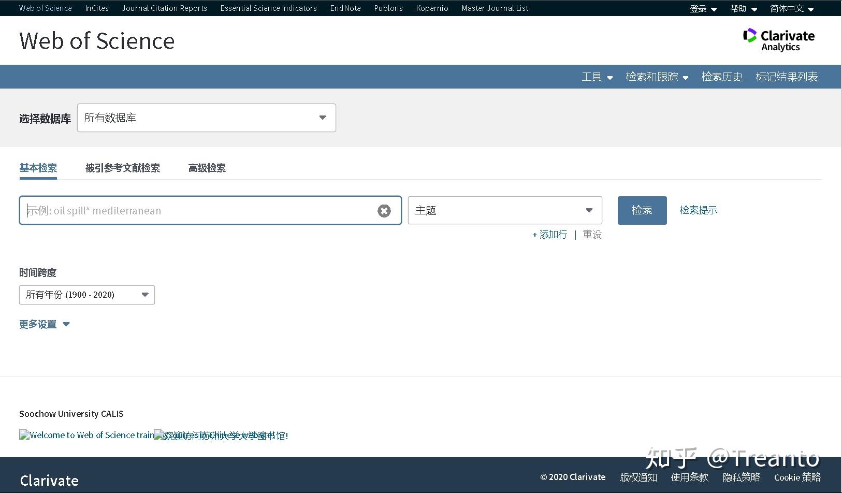The height and width of the screenshot is (493, 842).
Task: Open the EndNote link
Action: click(x=345, y=8)
